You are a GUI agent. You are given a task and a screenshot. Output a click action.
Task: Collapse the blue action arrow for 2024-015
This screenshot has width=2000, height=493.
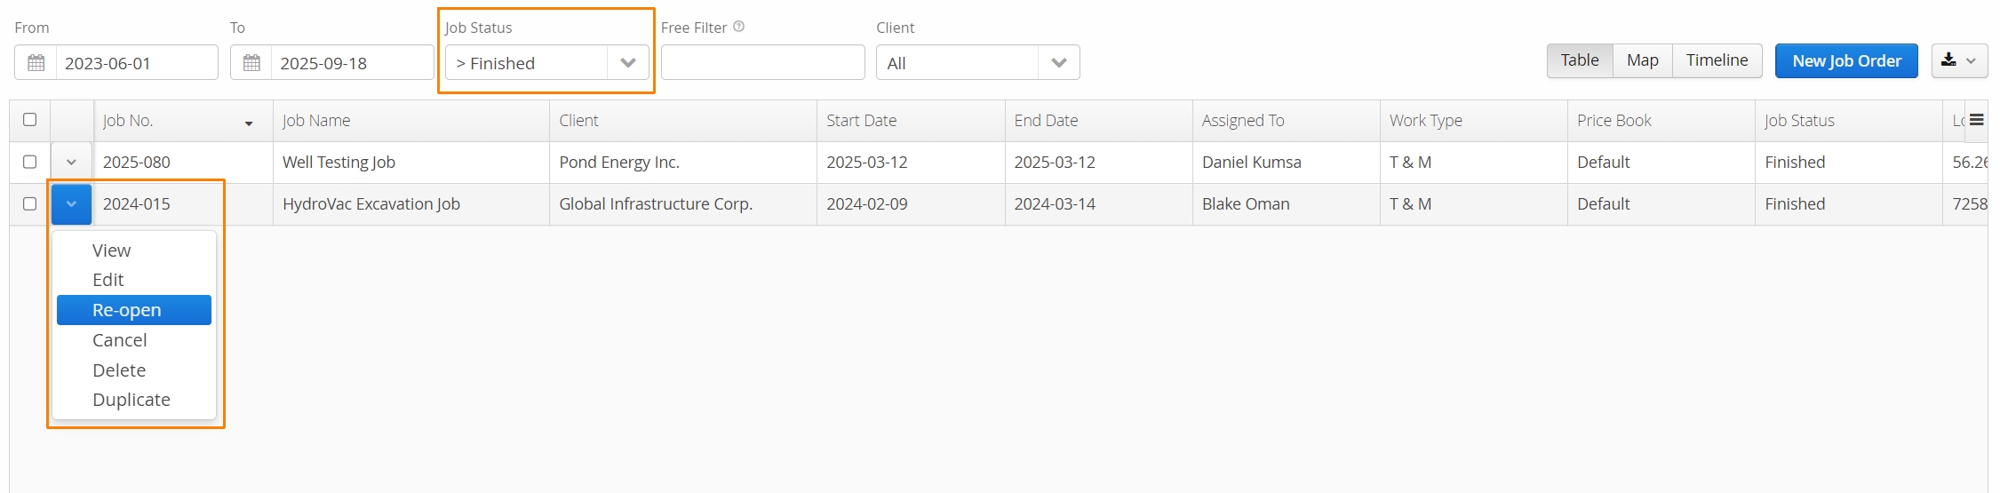tap(72, 204)
